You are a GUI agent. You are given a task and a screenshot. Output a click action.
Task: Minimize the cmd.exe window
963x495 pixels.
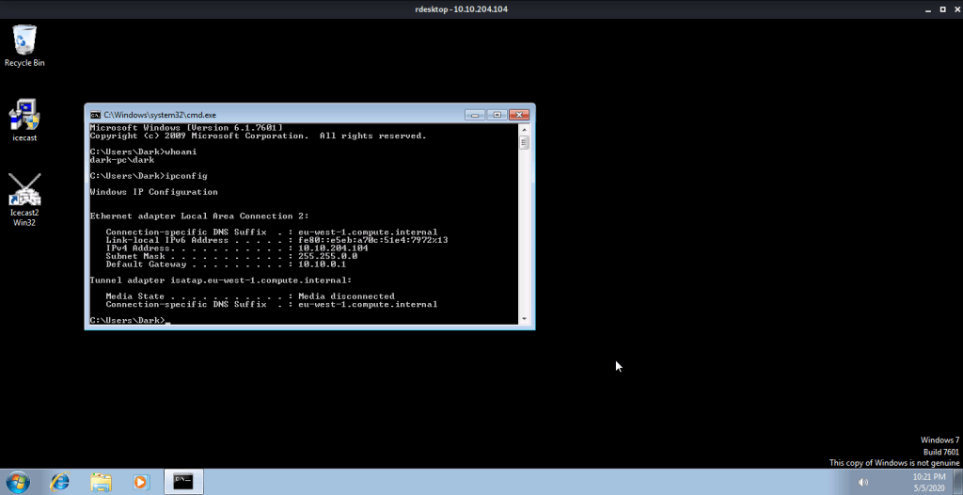coord(475,114)
